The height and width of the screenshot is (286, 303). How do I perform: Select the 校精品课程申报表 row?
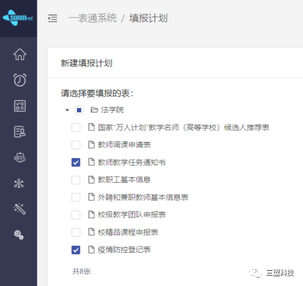128,232
